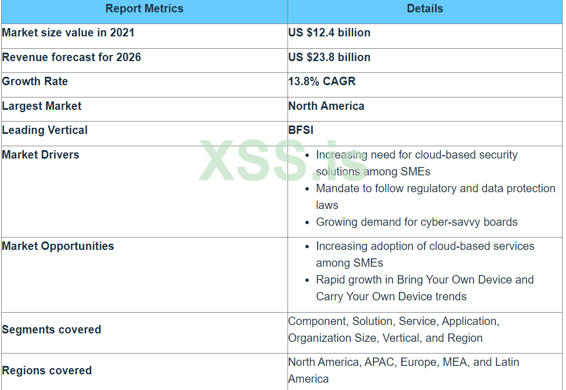This screenshot has height=390, width=566.
Task: Select the 'North America, APAC, Europe' regions text
Action: (403, 370)
